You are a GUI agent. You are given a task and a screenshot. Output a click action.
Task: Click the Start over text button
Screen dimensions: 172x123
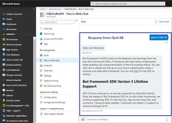pyautogui.click(x=164, y=22)
